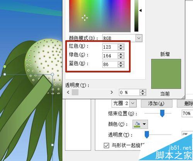This screenshot has height=161, width=193.
Task: Open the 颜色(C) dropdown arrow
Action: [x=144, y=124]
